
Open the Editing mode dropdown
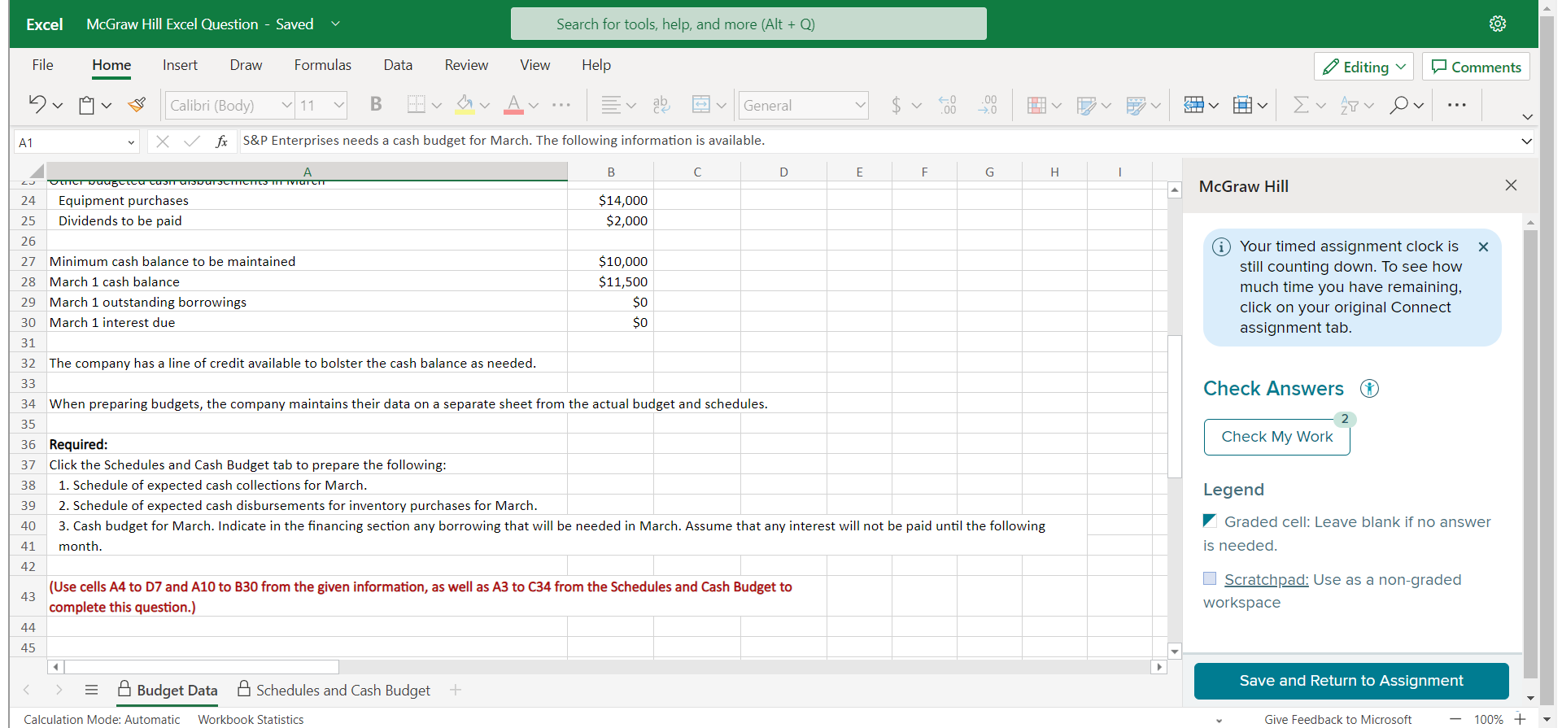(x=1363, y=67)
